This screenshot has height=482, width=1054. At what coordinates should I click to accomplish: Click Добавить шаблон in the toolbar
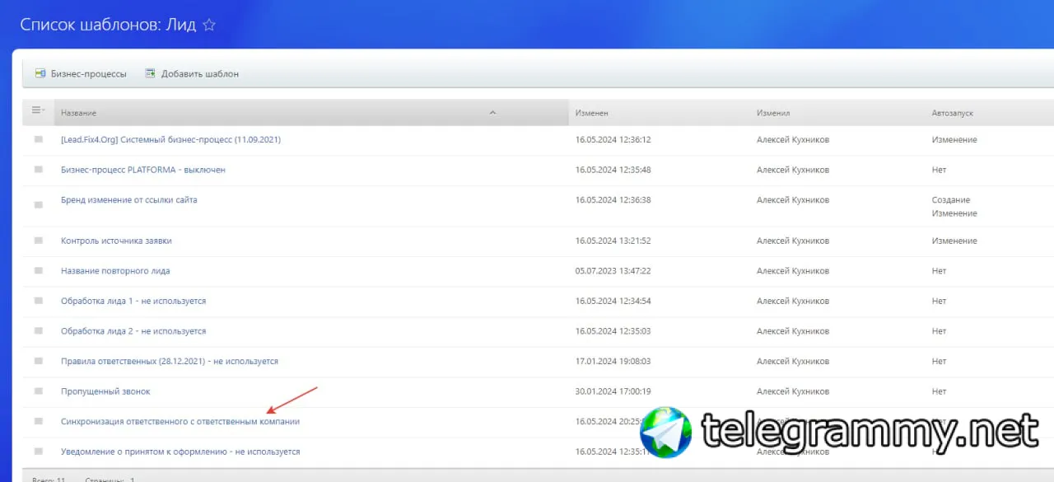coord(192,73)
